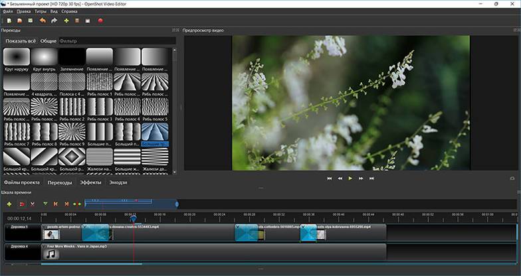Open the Дорожка 5 track menu arrow
This screenshot has height=276, width=521.
[x=8, y=227]
